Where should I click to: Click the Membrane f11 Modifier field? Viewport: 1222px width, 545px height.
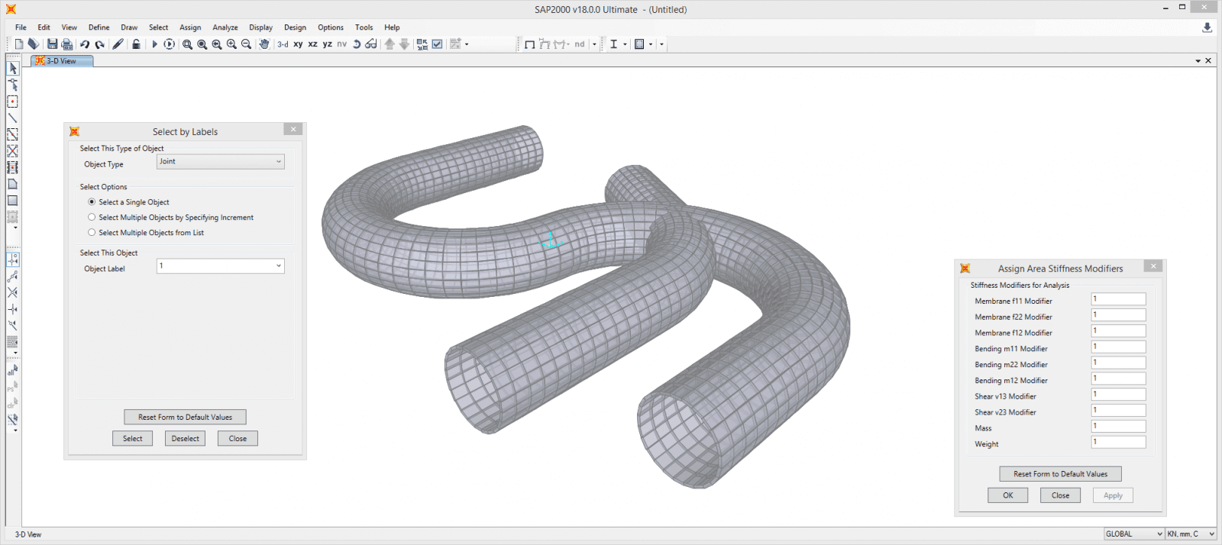(1118, 299)
